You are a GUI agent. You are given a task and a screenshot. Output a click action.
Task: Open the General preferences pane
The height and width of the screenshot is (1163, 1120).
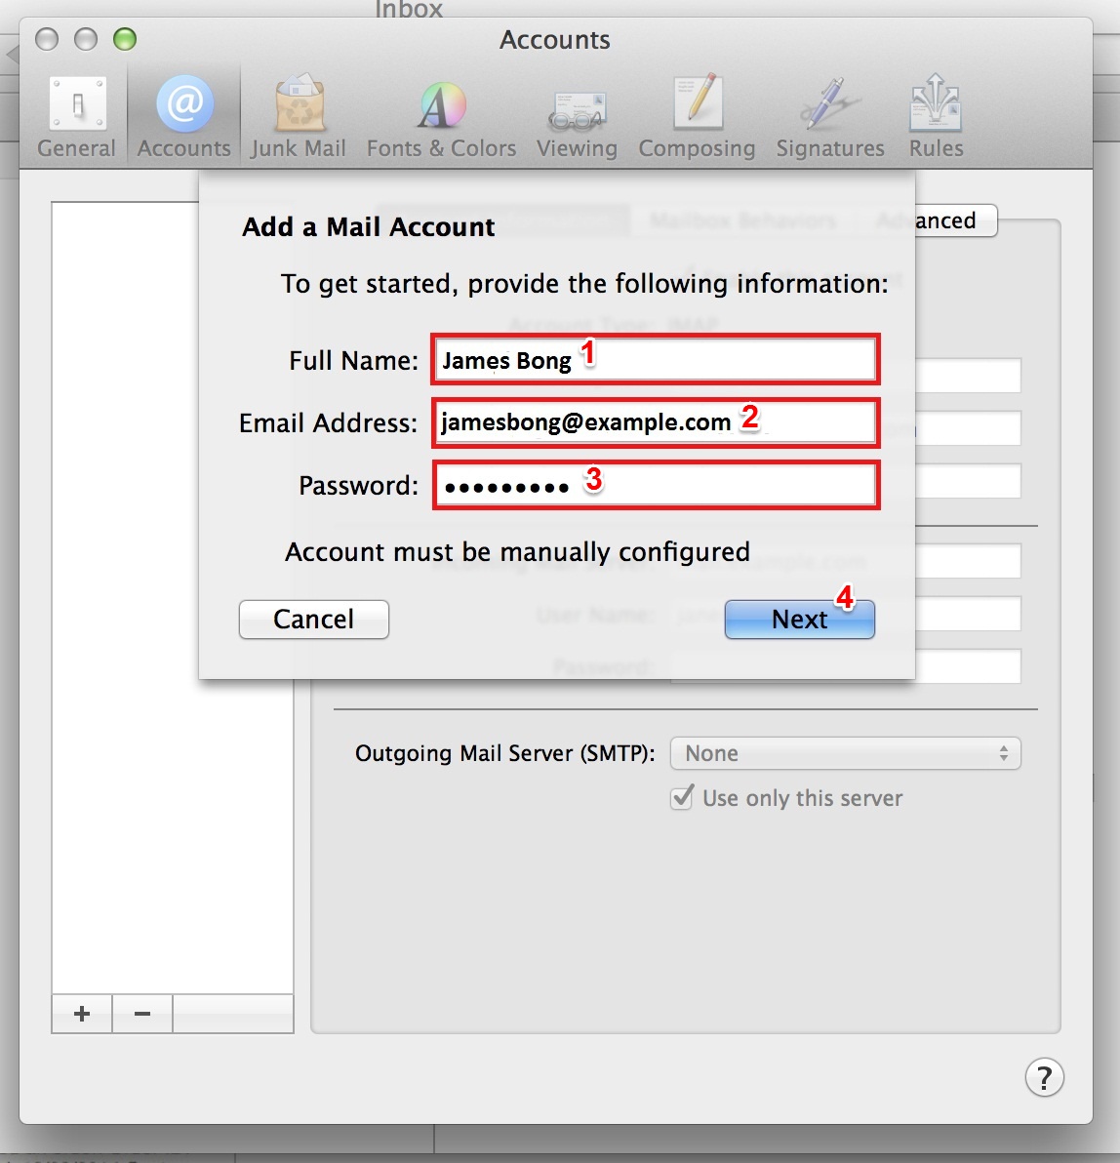pos(76,117)
